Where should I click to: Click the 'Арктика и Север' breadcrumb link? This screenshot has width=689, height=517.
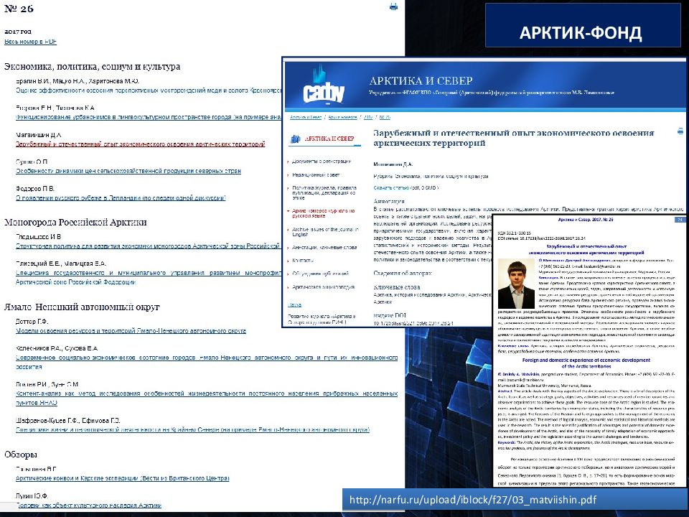click(x=306, y=117)
